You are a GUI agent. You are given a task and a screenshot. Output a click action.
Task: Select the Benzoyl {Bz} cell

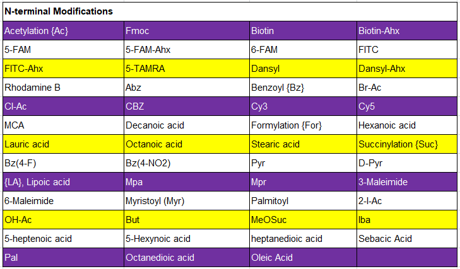302,87
